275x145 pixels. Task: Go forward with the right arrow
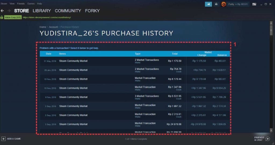point(9,11)
